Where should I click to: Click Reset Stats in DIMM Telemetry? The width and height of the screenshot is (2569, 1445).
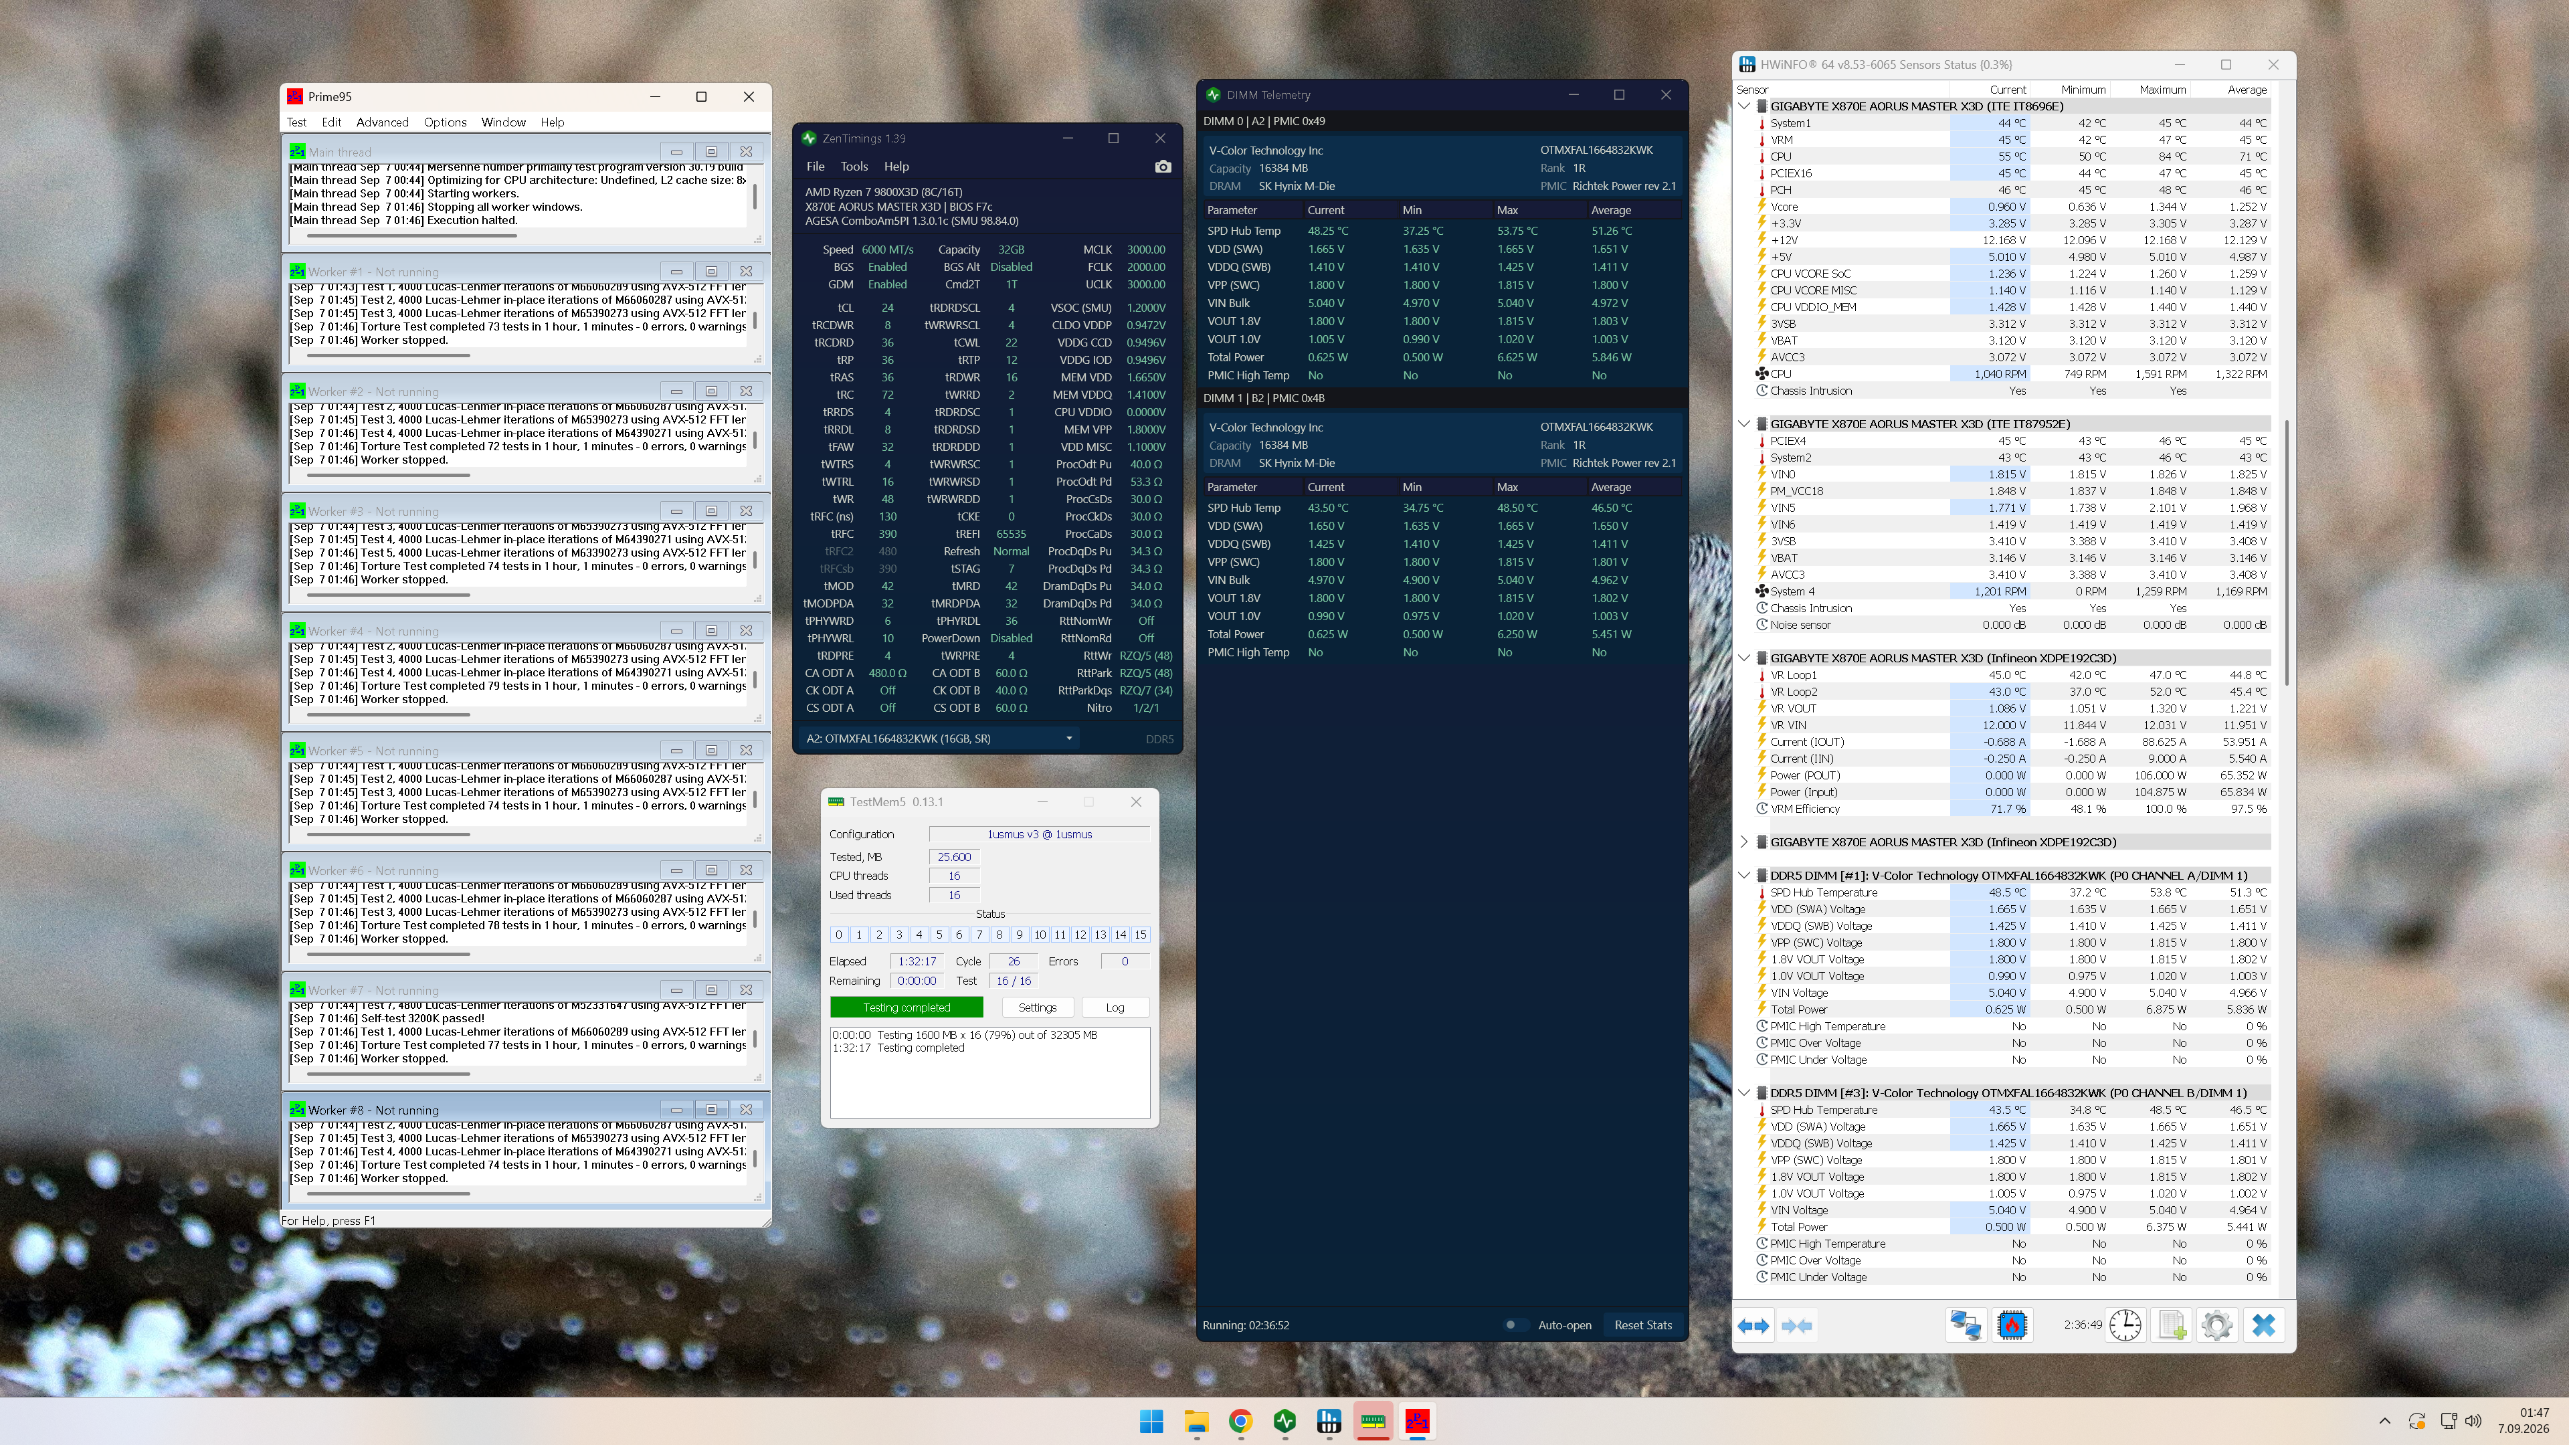1642,1325
